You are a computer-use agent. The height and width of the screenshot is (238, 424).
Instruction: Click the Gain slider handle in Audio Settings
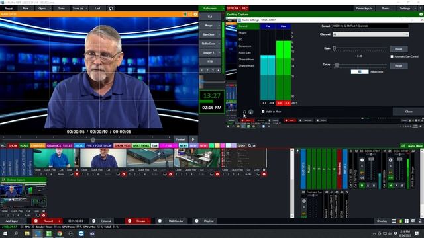tap(334, 48)
